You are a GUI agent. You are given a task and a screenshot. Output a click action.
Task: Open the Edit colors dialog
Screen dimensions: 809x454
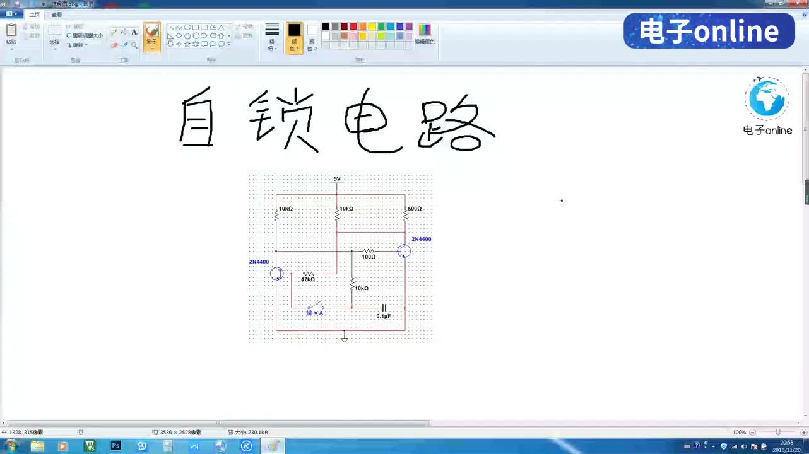click(425, 34)
